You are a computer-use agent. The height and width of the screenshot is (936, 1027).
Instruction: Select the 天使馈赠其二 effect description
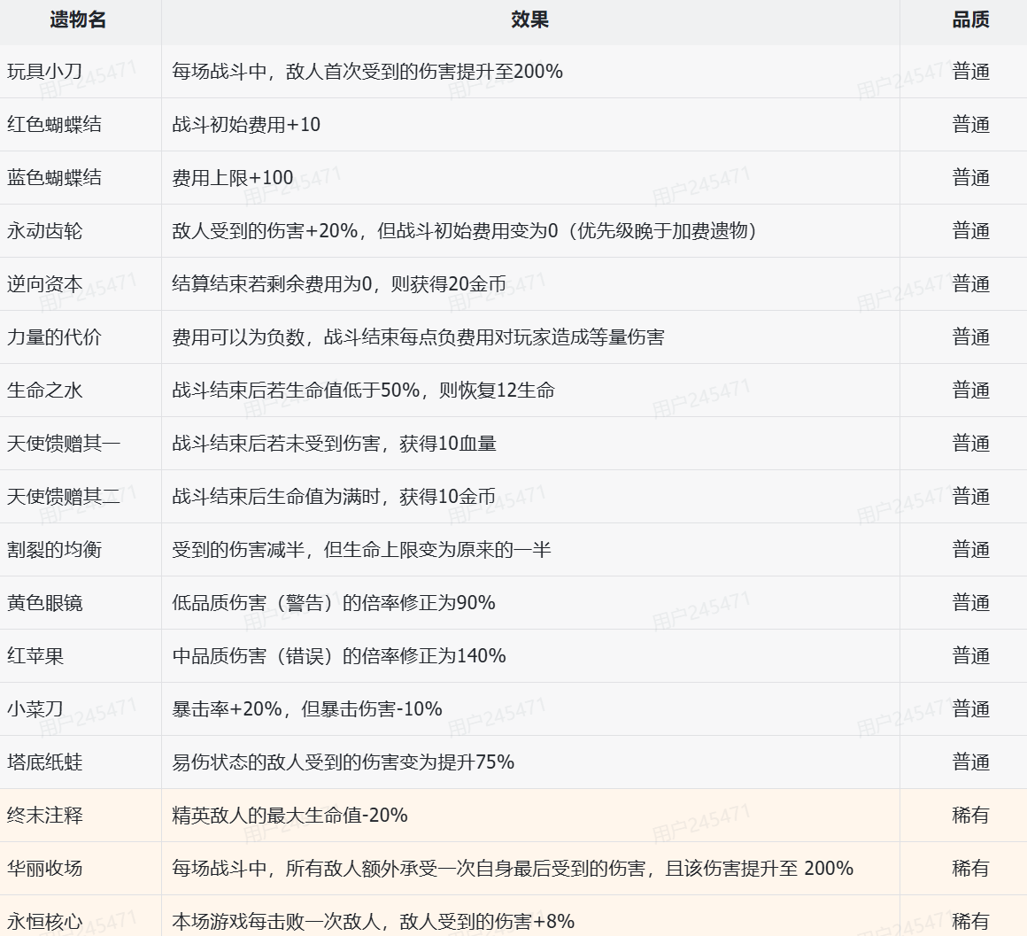click(334, 497)
